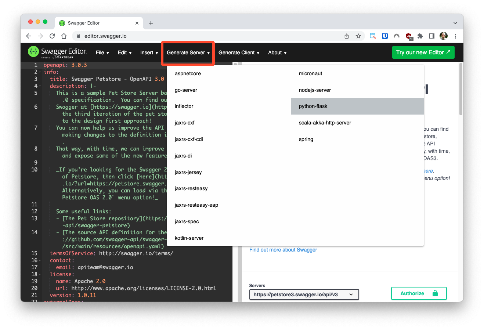The image size is (484, 329).
Task: Choose jaxrs-cxf server option
Action: pyautogui.click(x=229, y=123)
